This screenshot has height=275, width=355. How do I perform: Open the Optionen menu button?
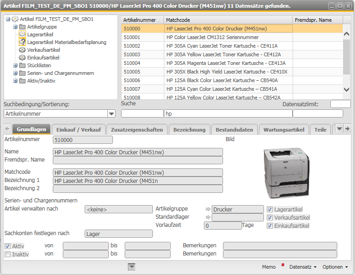coord(335,267)
